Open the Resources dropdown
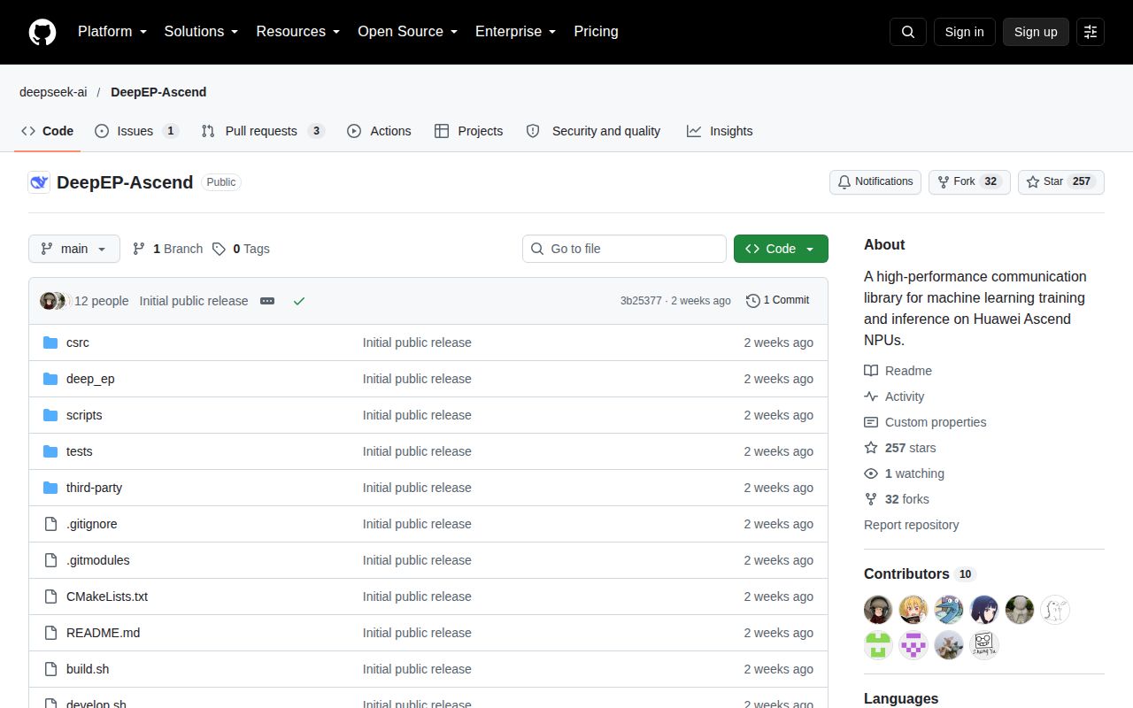The height and width of the screenshot is (708, 1133). click(x=298, y=32)
